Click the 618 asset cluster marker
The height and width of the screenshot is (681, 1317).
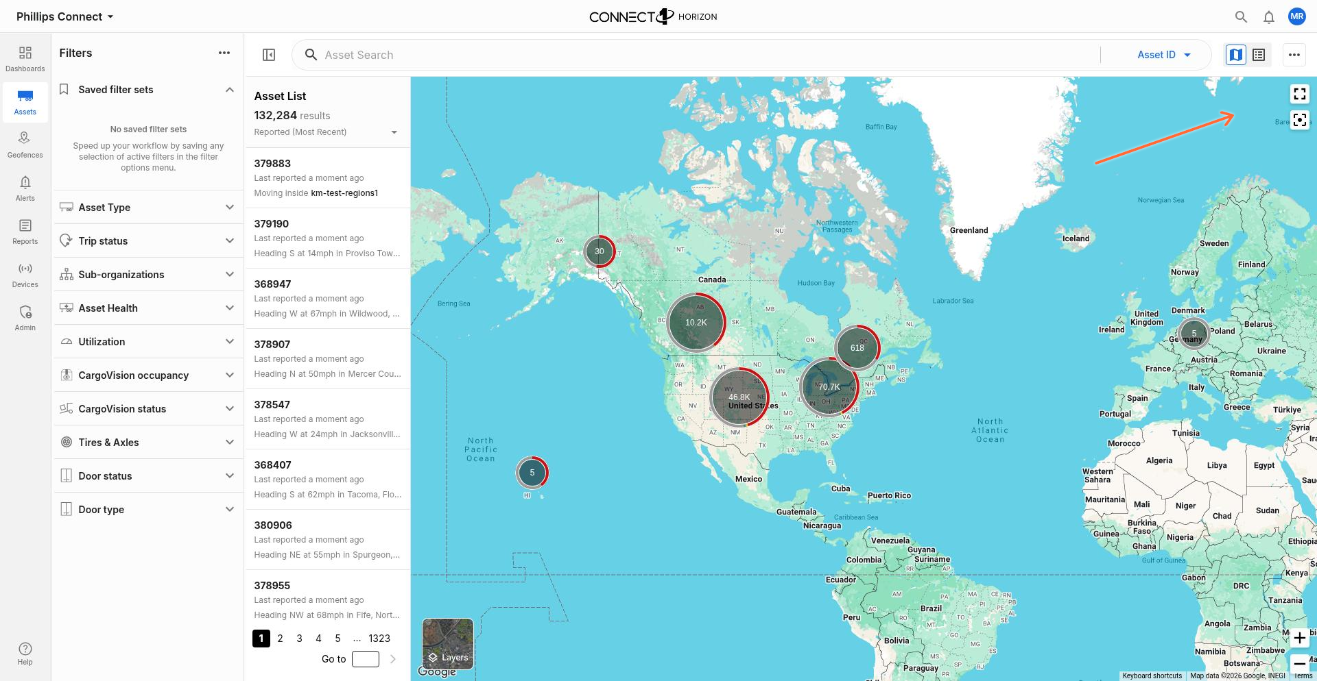[x=857, y=347]
